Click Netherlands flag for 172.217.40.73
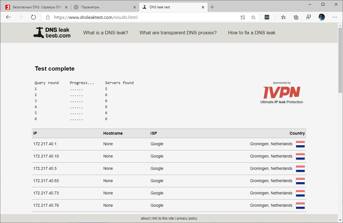Viewport: 343px width, 223px height. (300, 193)
